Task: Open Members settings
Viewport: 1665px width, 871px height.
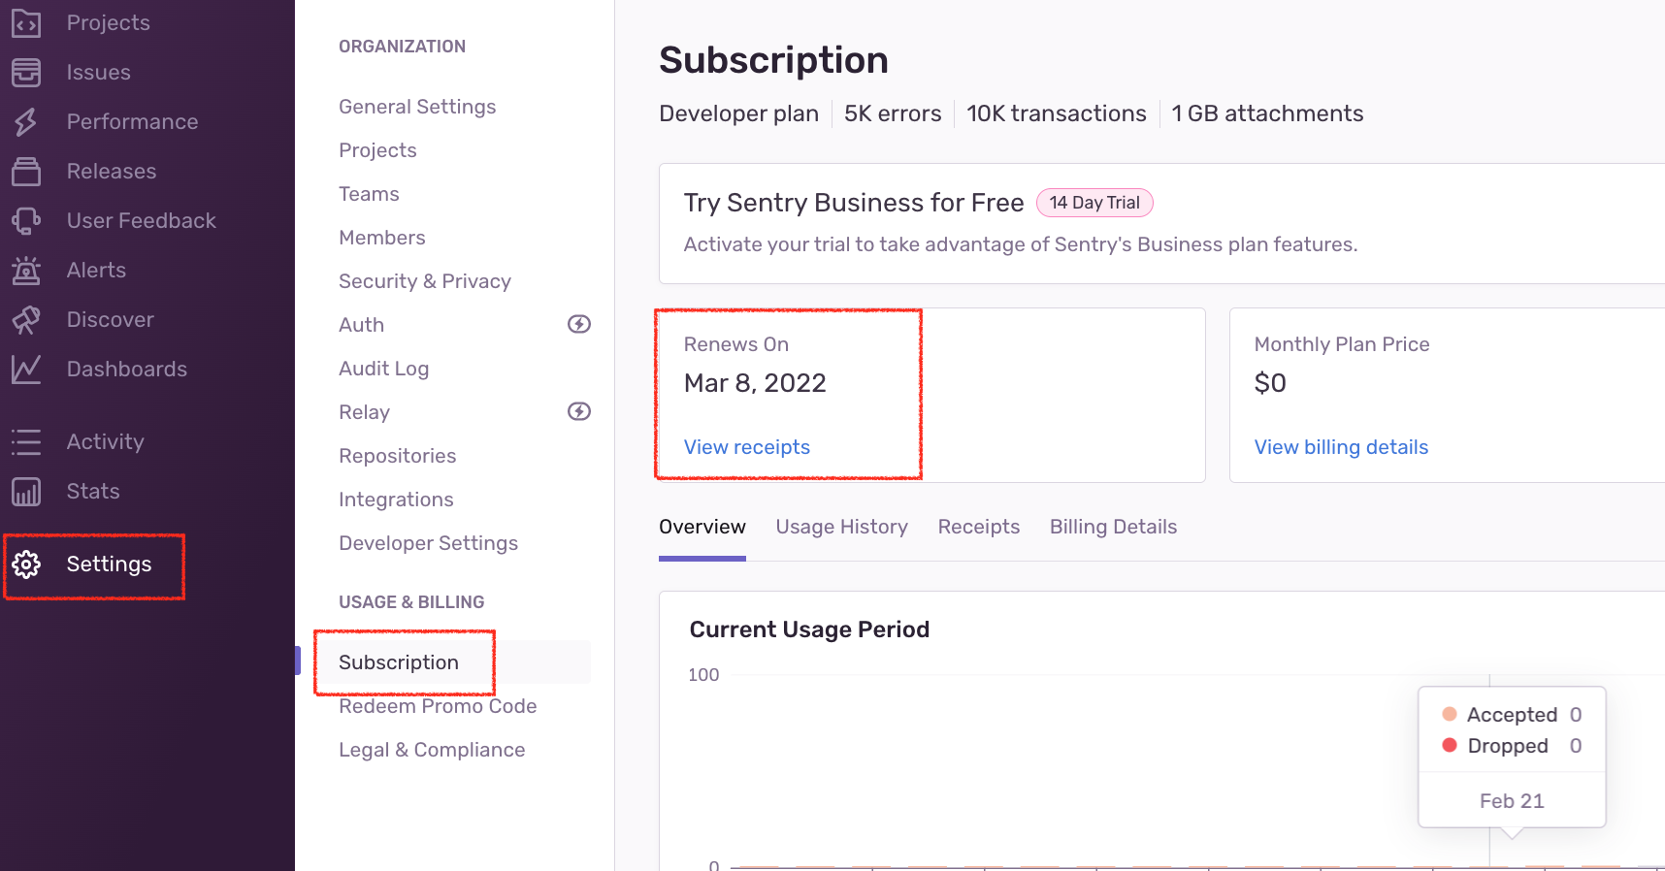Action: tap(381, 238)
